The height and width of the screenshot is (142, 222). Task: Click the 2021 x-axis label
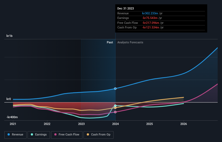tap(13, 124)
